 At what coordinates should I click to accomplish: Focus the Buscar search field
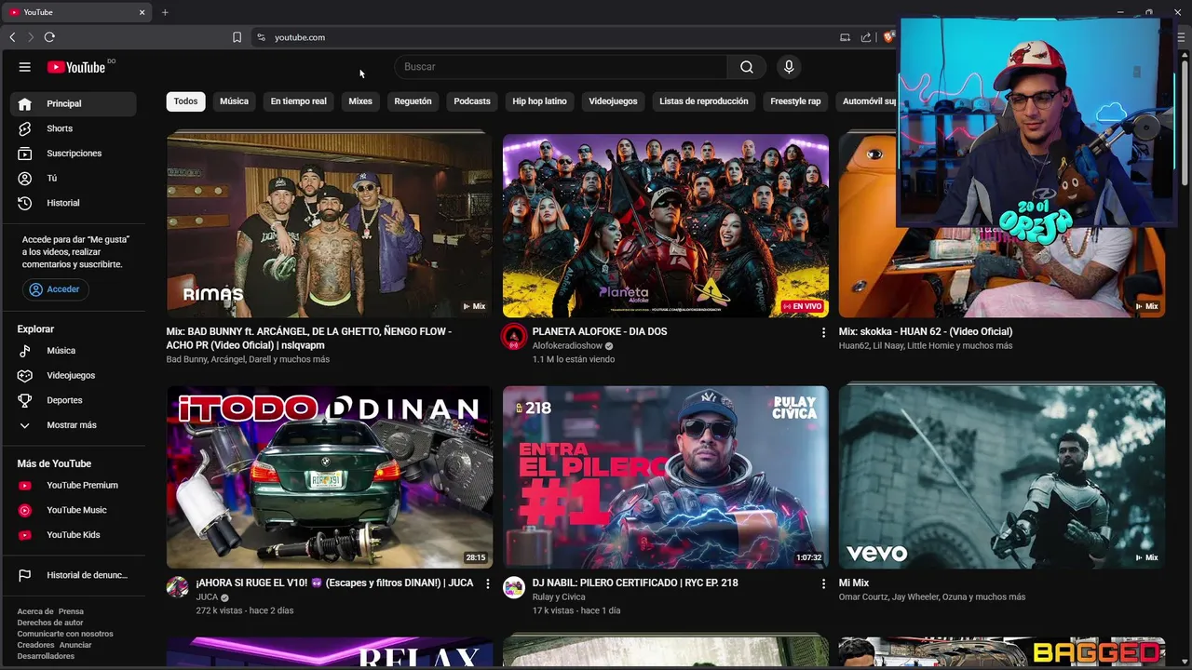coord(561,67)
